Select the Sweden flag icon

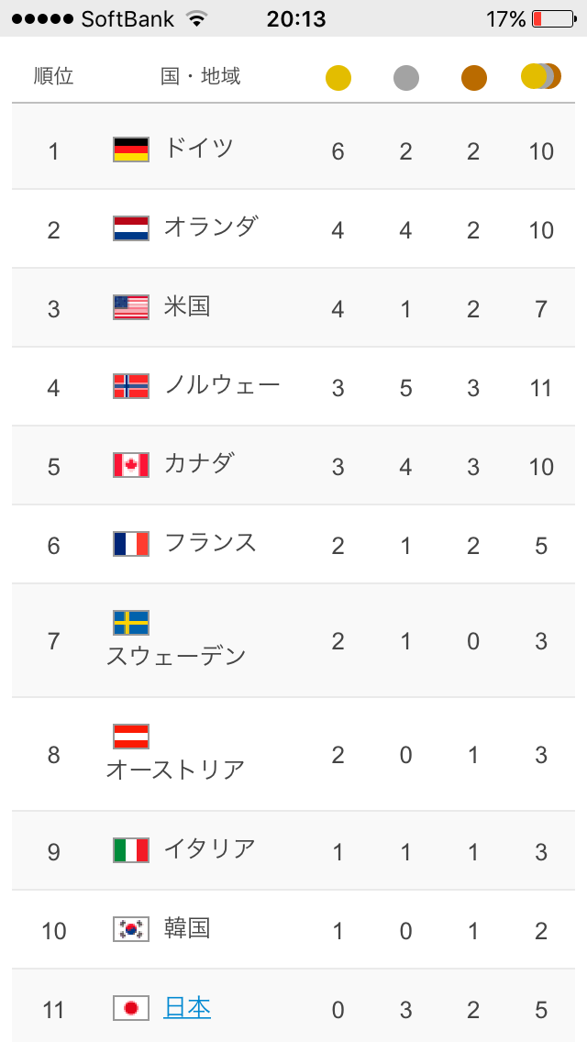131,623
